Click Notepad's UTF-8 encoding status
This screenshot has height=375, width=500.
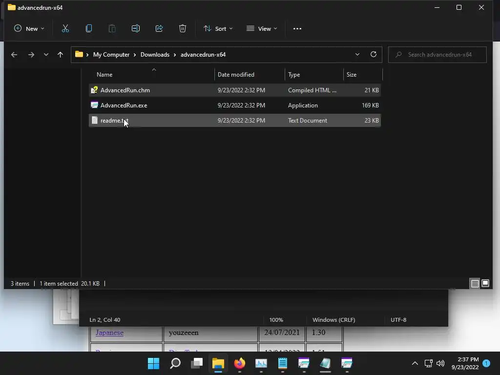pyautogui.click(x=398, y=320)
